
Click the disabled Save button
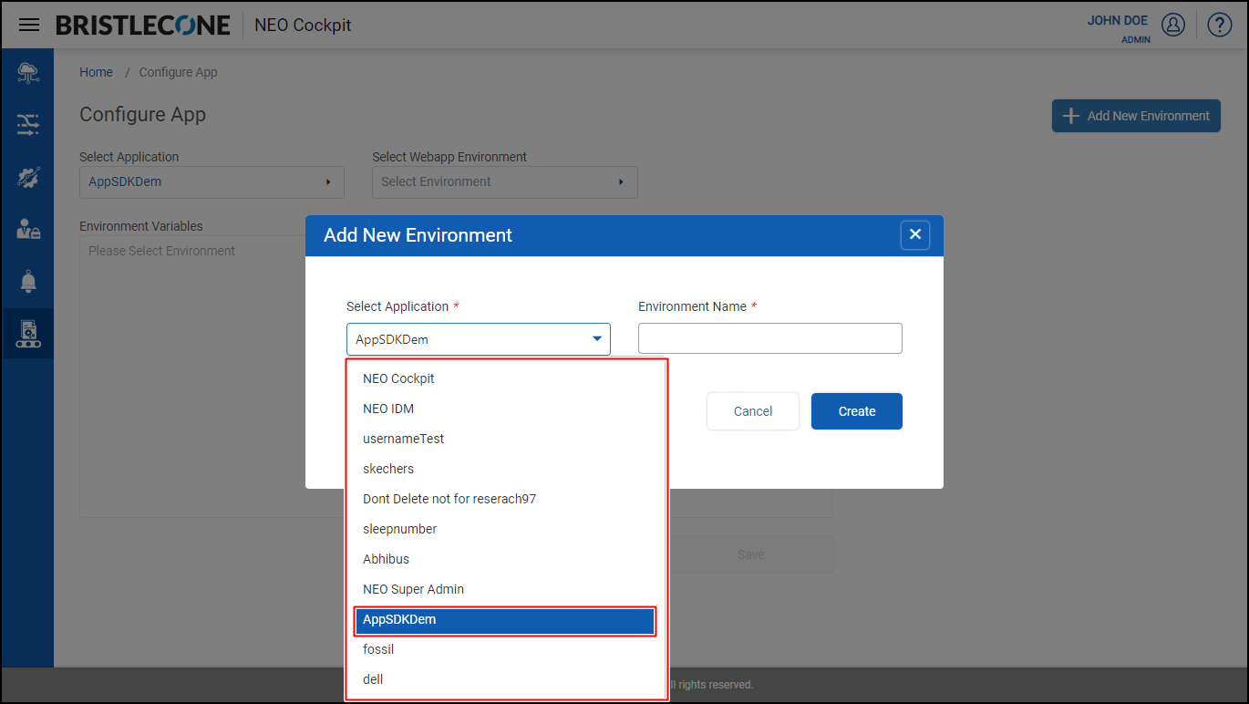pyautogui.click(x=751, y=554)
